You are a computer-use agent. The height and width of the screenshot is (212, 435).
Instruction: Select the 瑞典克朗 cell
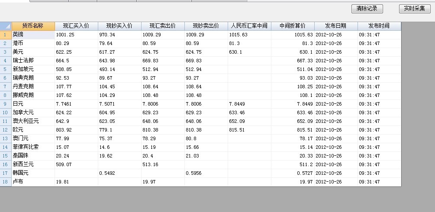[x=33, y=78]
